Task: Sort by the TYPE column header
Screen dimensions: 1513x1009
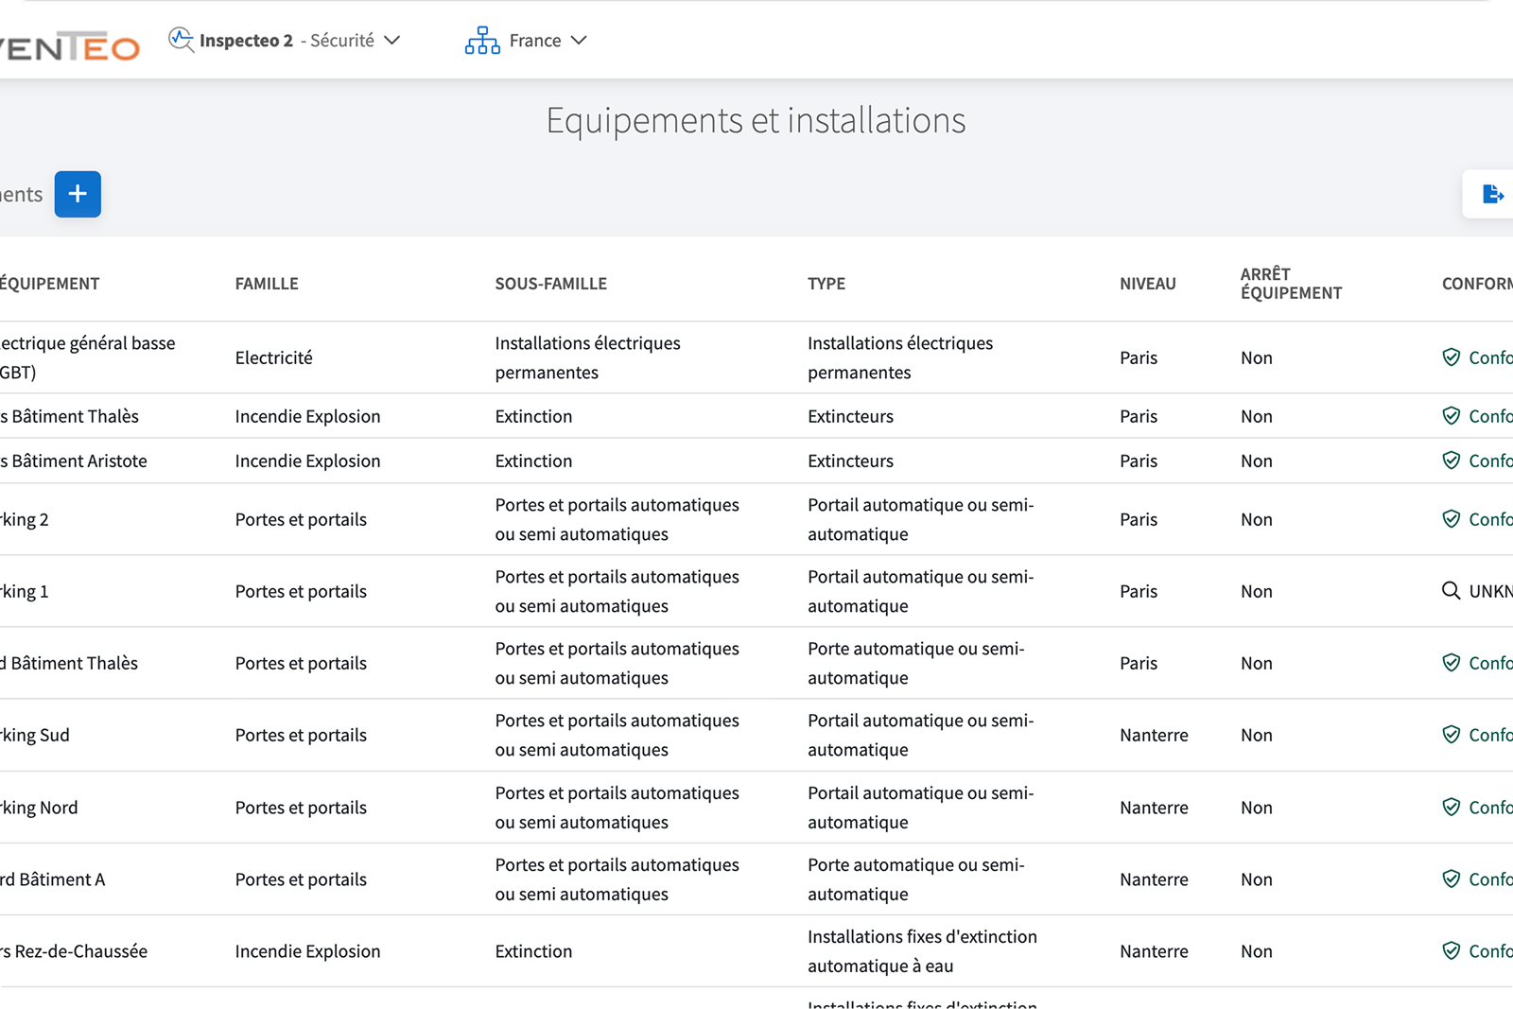Action: [x=826, y=284]
